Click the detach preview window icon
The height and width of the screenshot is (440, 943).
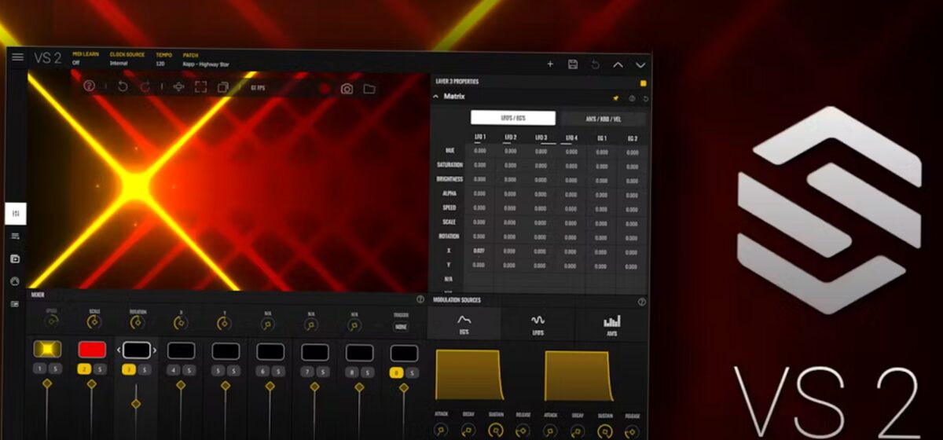(223, 88)
